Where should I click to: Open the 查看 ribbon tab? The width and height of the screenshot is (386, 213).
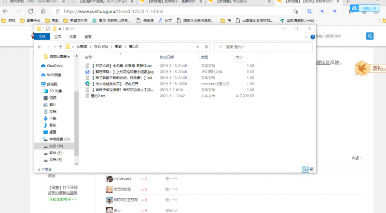(x=88, y=37)
